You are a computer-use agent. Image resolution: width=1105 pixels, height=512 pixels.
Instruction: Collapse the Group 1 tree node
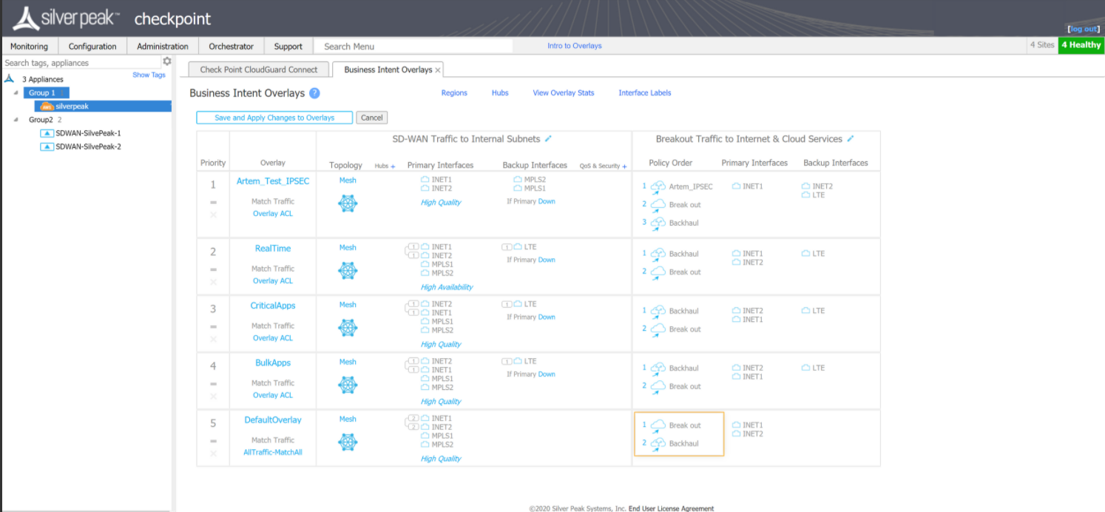[16, 92]
